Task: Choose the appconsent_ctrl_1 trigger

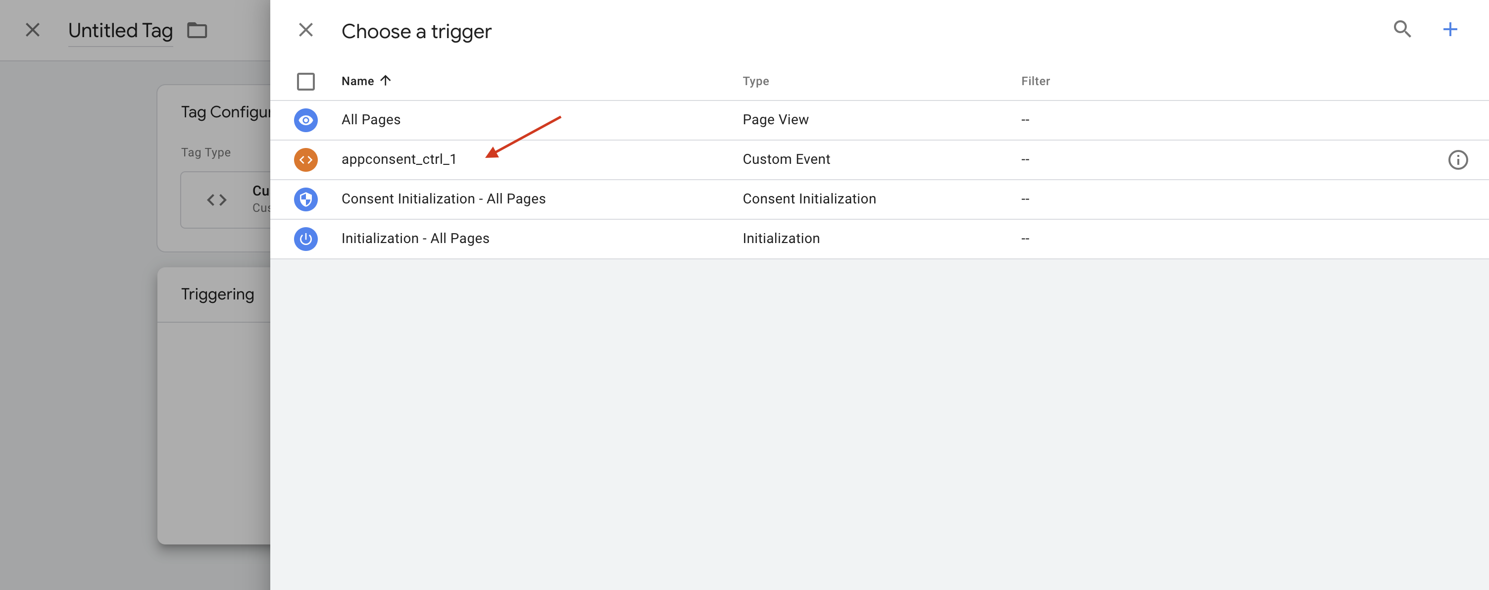Action: coord(399,159)
